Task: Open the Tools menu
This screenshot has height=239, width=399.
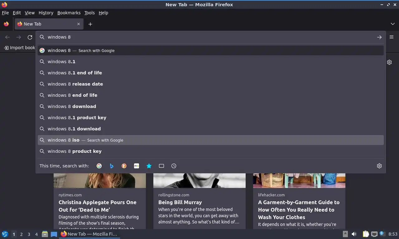Action: tap(89, 13)
